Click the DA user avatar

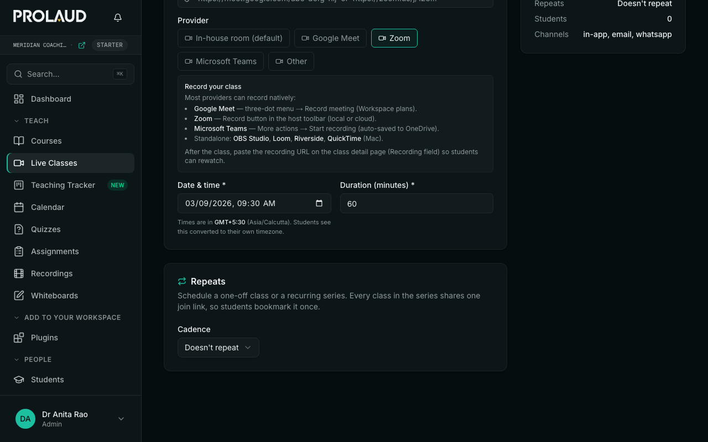[x=25, y=419]
